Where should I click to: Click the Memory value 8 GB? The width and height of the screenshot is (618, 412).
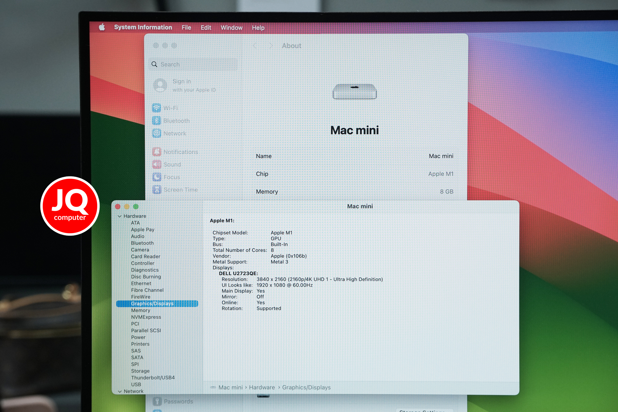[x=447, y=192]
